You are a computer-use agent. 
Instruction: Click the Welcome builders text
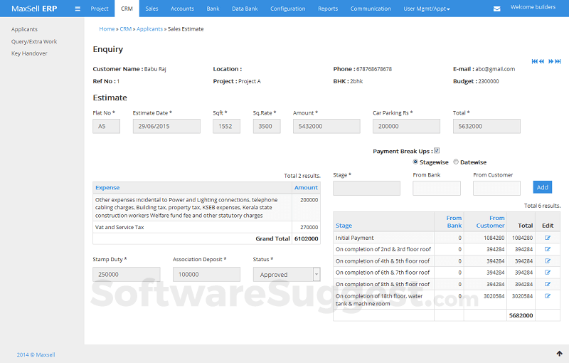click(x=533, y=7)
